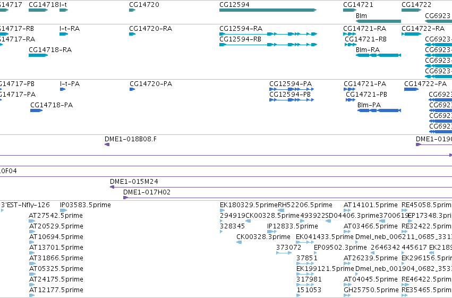The width and height of the screenshot is (452, 298).
Task: Select the AT05325.5prime EST
Action: click(x=32, y=275)
